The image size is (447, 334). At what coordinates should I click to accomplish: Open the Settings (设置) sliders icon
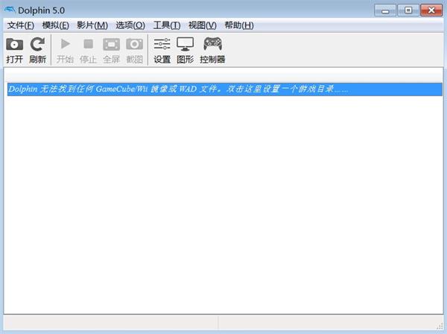point(162,44)
